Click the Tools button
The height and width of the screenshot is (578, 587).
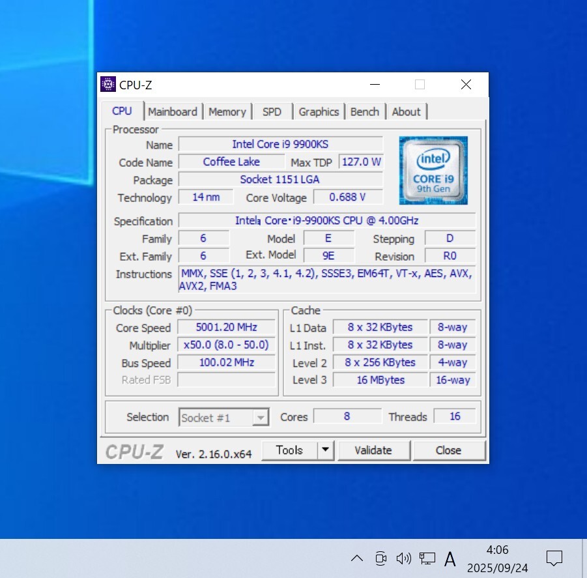pos(289,450)
